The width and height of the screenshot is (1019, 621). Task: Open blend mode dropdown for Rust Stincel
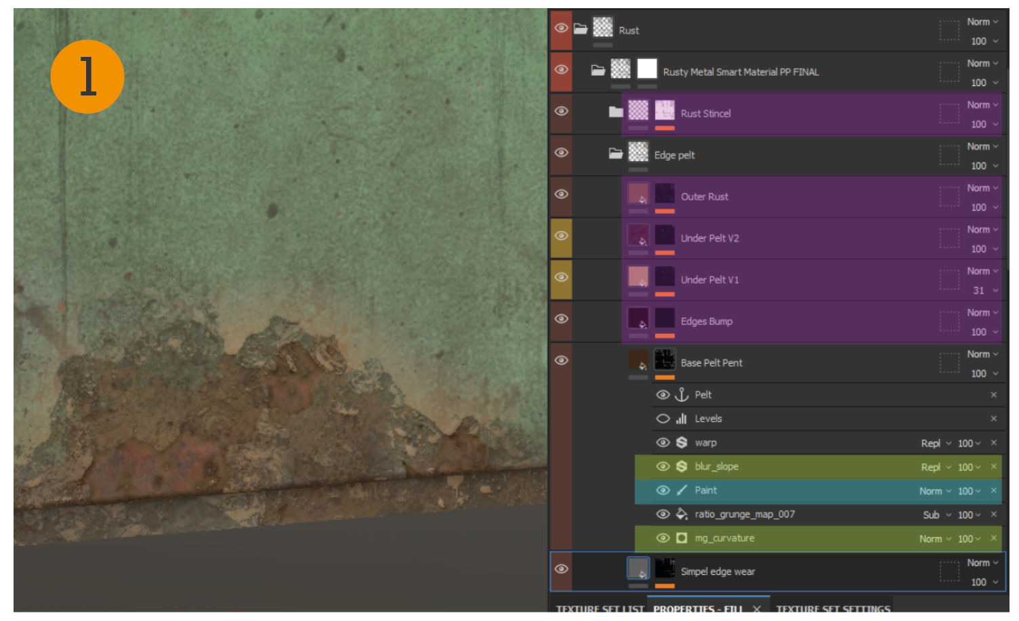point(982,105)
